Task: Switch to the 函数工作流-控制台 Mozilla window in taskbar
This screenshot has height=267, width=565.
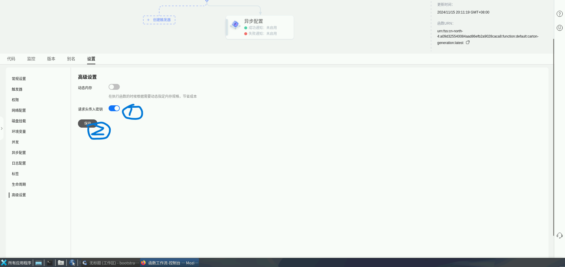Action: point(170,263)
